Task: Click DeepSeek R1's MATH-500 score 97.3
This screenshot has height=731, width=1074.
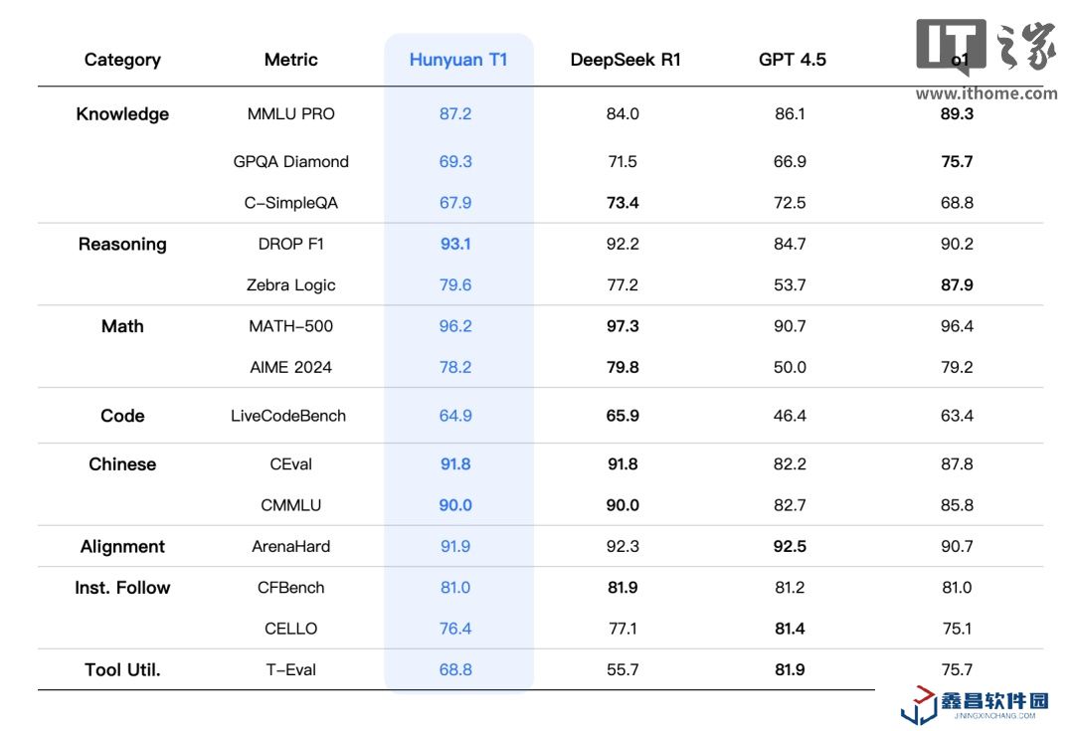Action: click(x=623, y=326)
